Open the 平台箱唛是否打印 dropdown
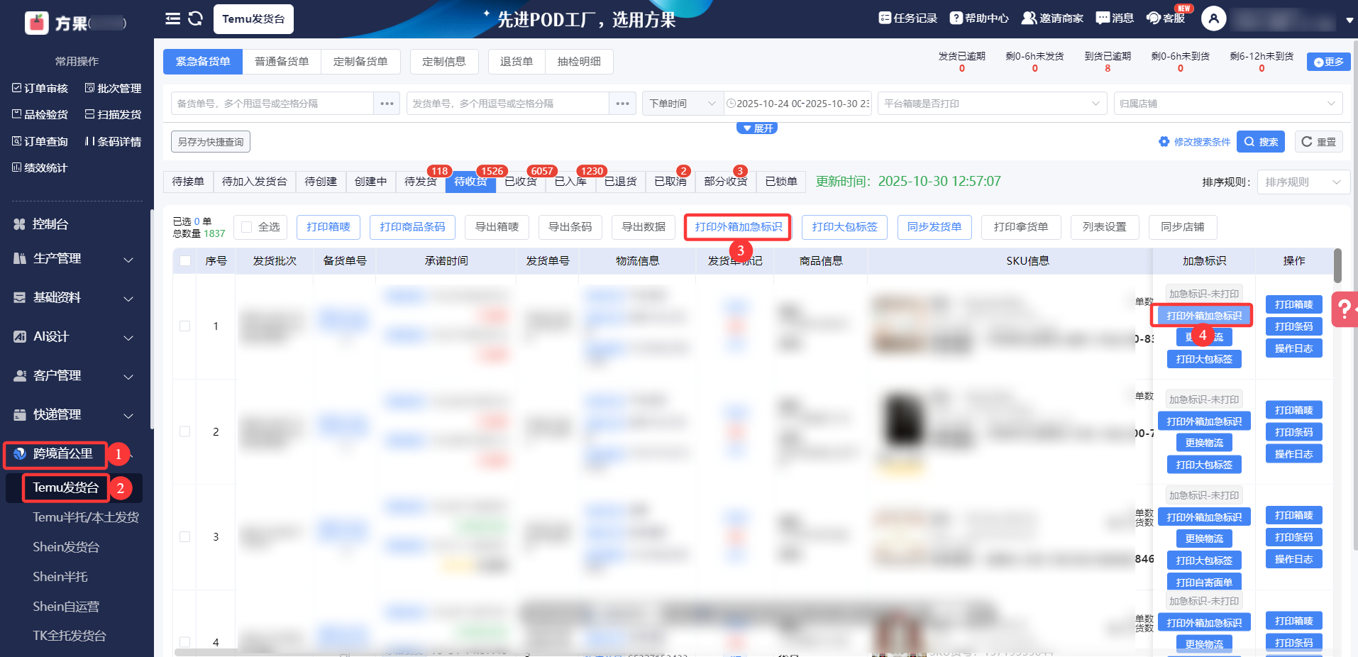Viewport: 1358px width, 657px height. (992, 104)
